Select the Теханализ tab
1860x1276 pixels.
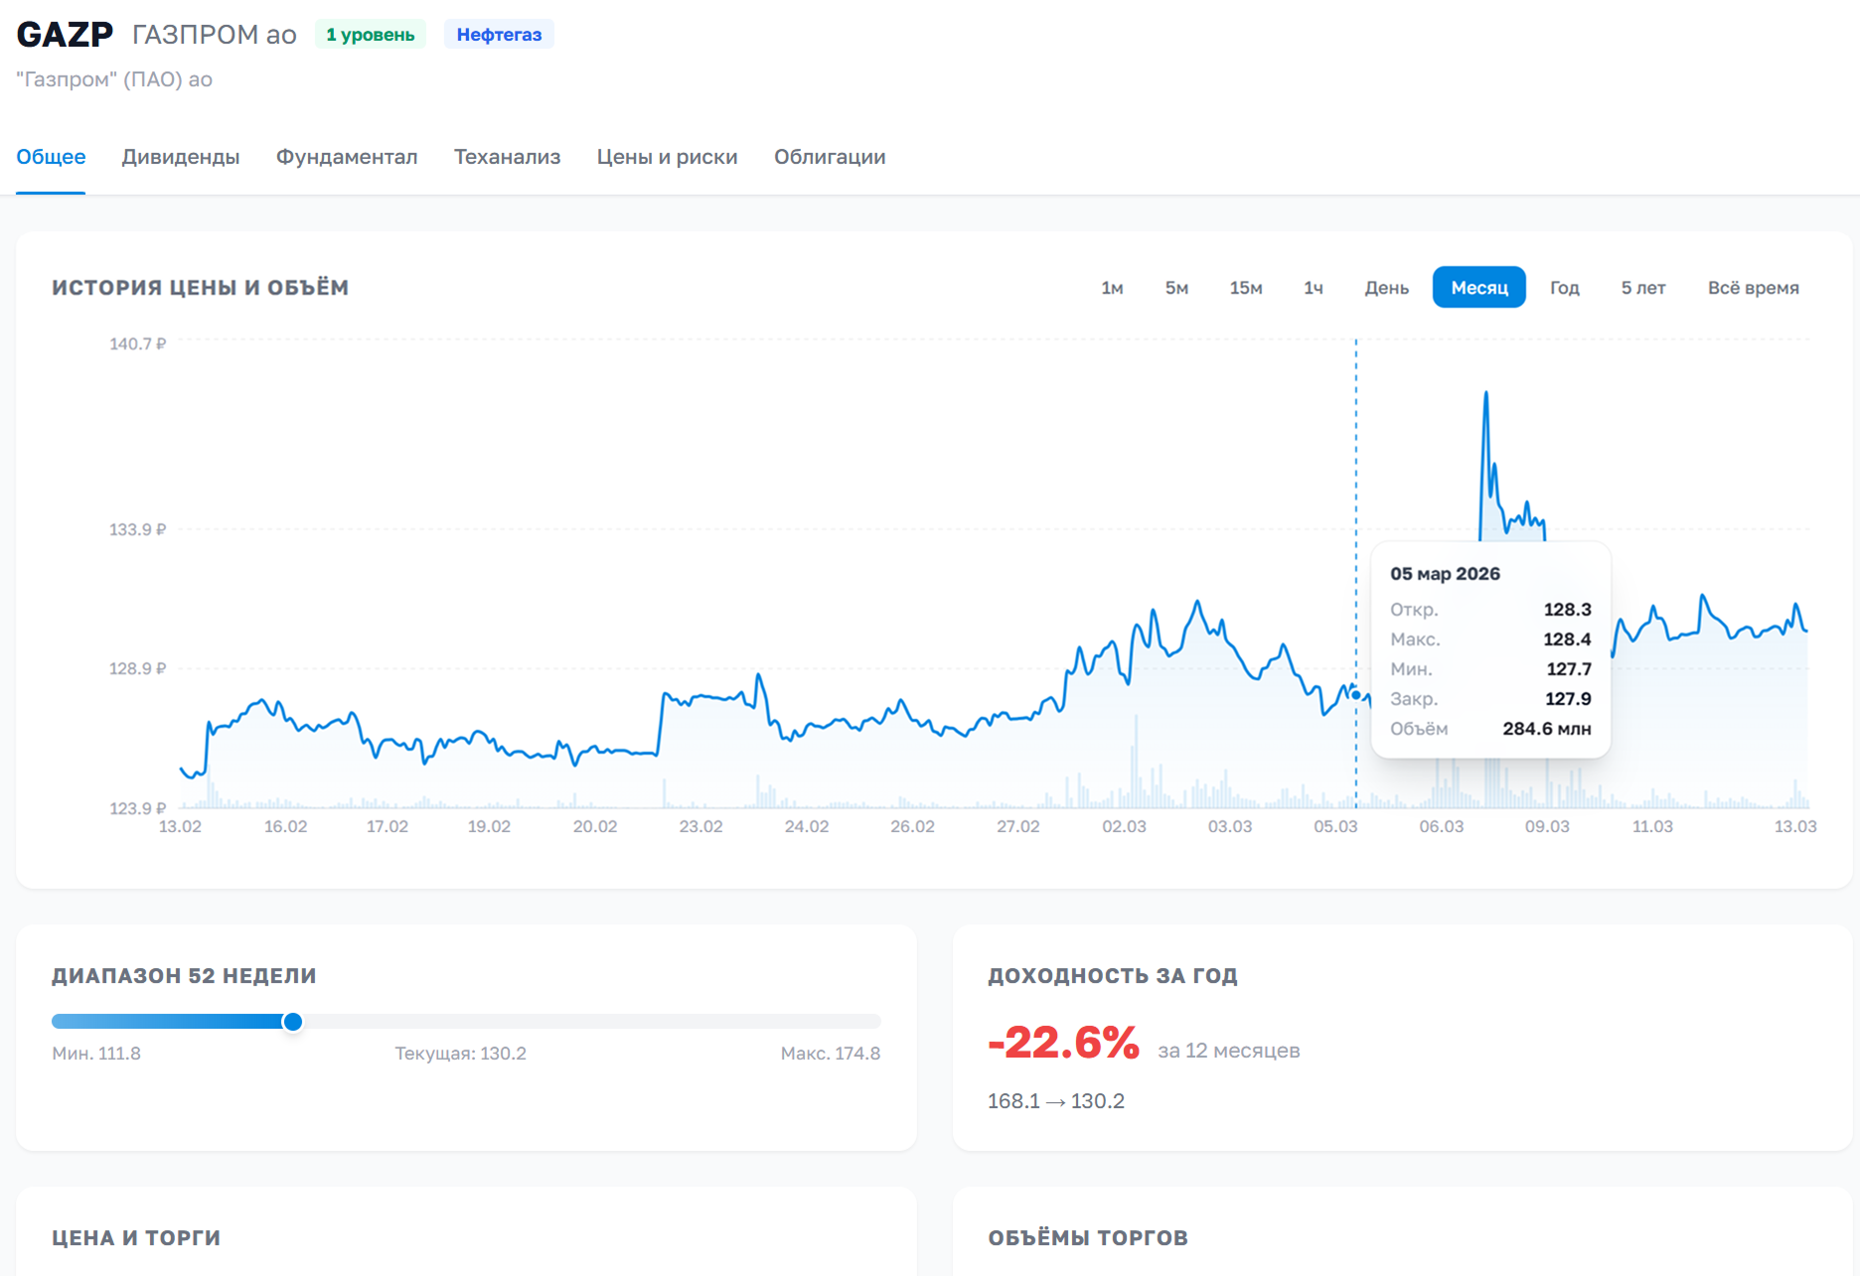click(x=508, y=157)
